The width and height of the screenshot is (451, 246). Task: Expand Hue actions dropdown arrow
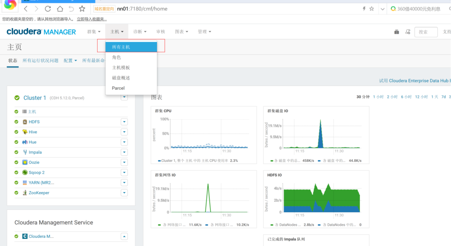click(x=124, y=142)
